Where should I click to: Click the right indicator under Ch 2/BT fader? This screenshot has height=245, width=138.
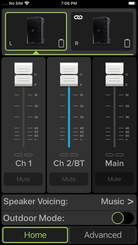point(74,155)
